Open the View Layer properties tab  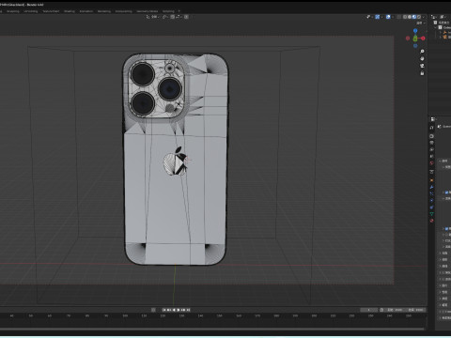point(431,149)
